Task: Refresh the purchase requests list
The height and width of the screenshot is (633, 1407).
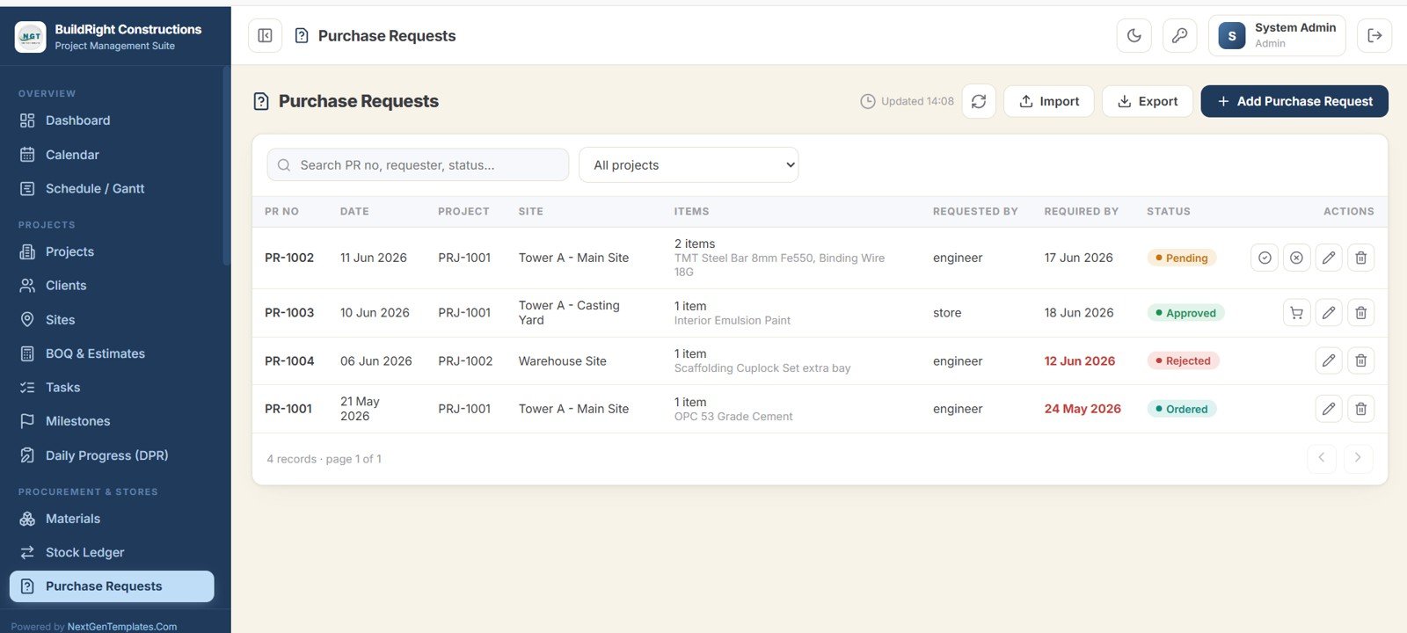Action: [x=979, y=101]
